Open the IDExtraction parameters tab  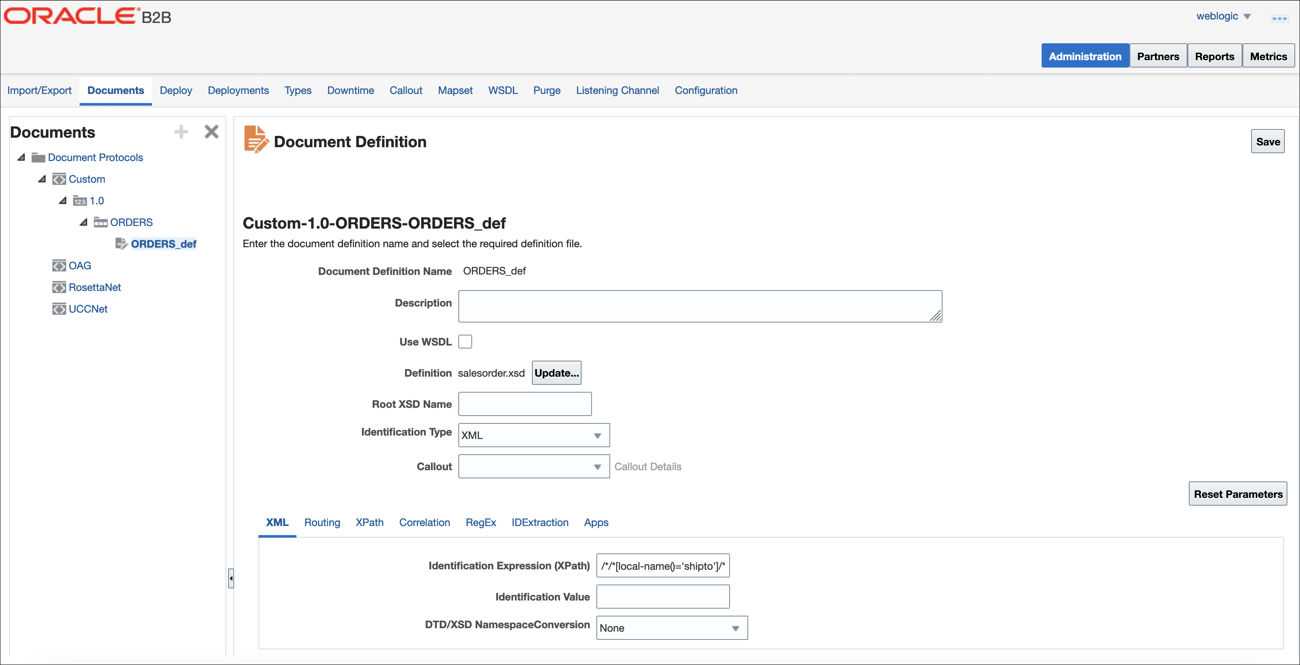coord(540,523)
